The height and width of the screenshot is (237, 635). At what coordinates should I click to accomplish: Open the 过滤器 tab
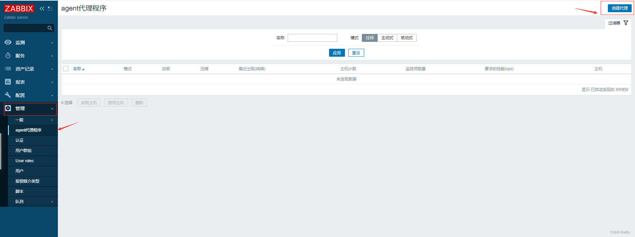pos(618,23)
